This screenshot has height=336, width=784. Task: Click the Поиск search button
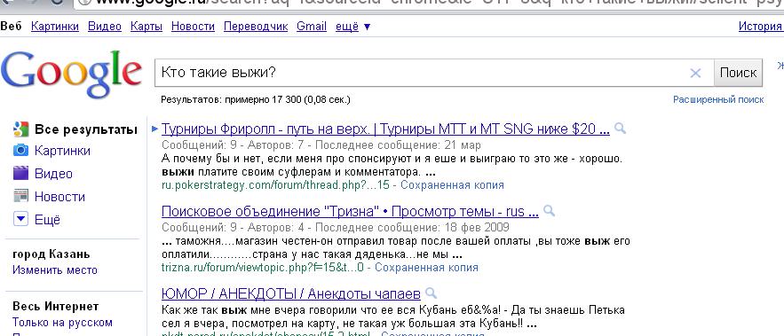[738, 73]
